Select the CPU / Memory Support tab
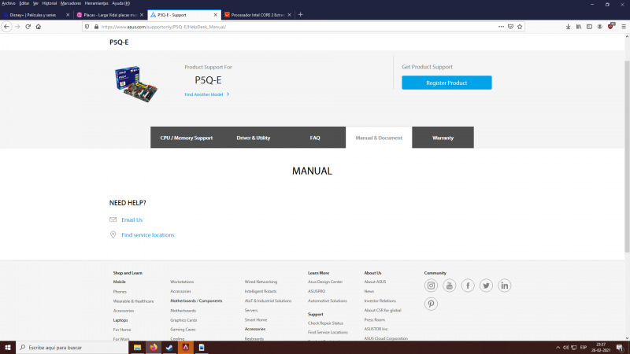 [x=187, y=138]
